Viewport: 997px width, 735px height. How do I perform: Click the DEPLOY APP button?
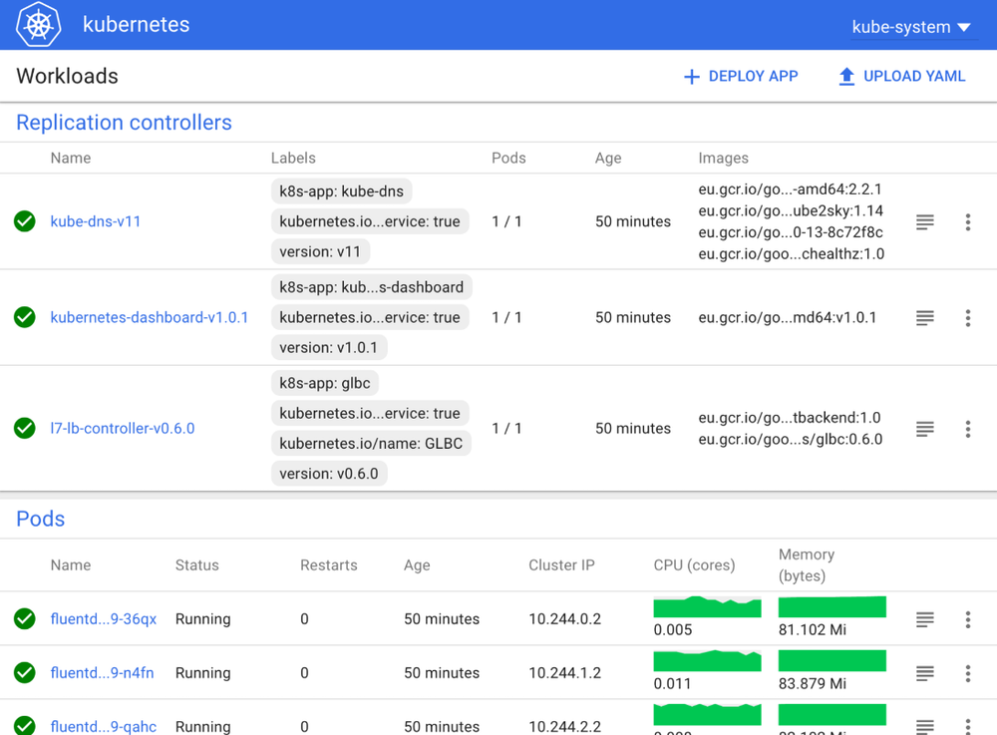(x=741, y=76)
